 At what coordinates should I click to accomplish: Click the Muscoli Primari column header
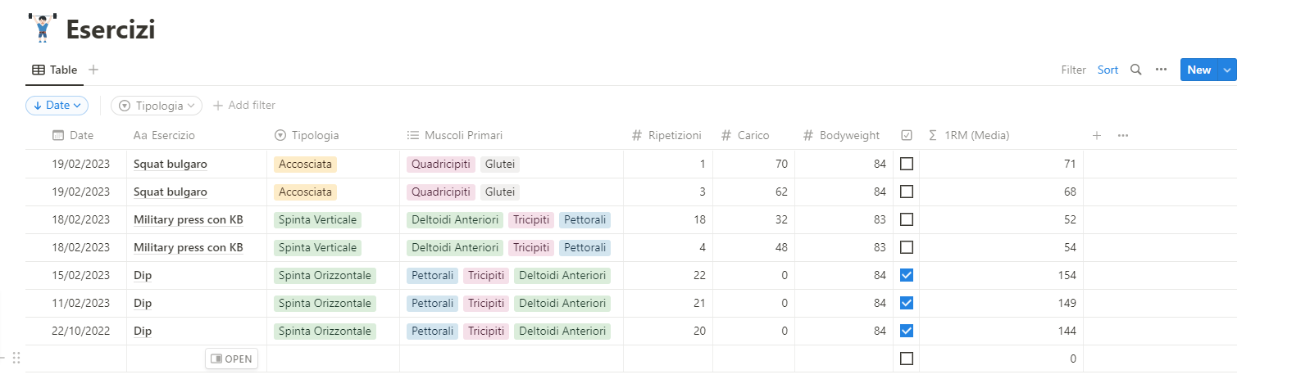(463, 135)
